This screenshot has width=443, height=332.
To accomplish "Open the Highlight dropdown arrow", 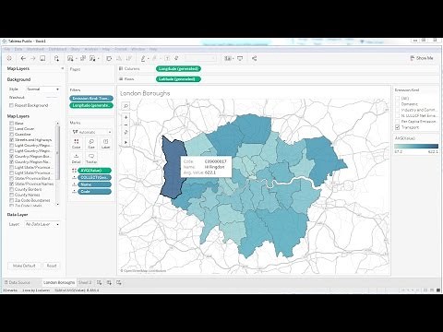I will click(148, 59).
